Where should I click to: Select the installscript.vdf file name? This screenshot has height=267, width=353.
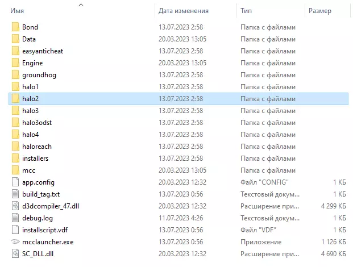pyautogui.click(x=45, y=230)
